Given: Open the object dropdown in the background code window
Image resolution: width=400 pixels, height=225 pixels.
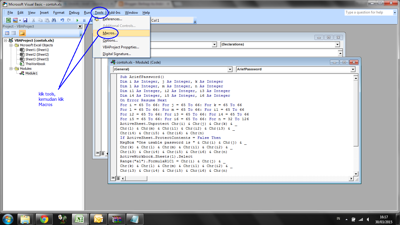Looking at the screenshot, I should [215, 45].
